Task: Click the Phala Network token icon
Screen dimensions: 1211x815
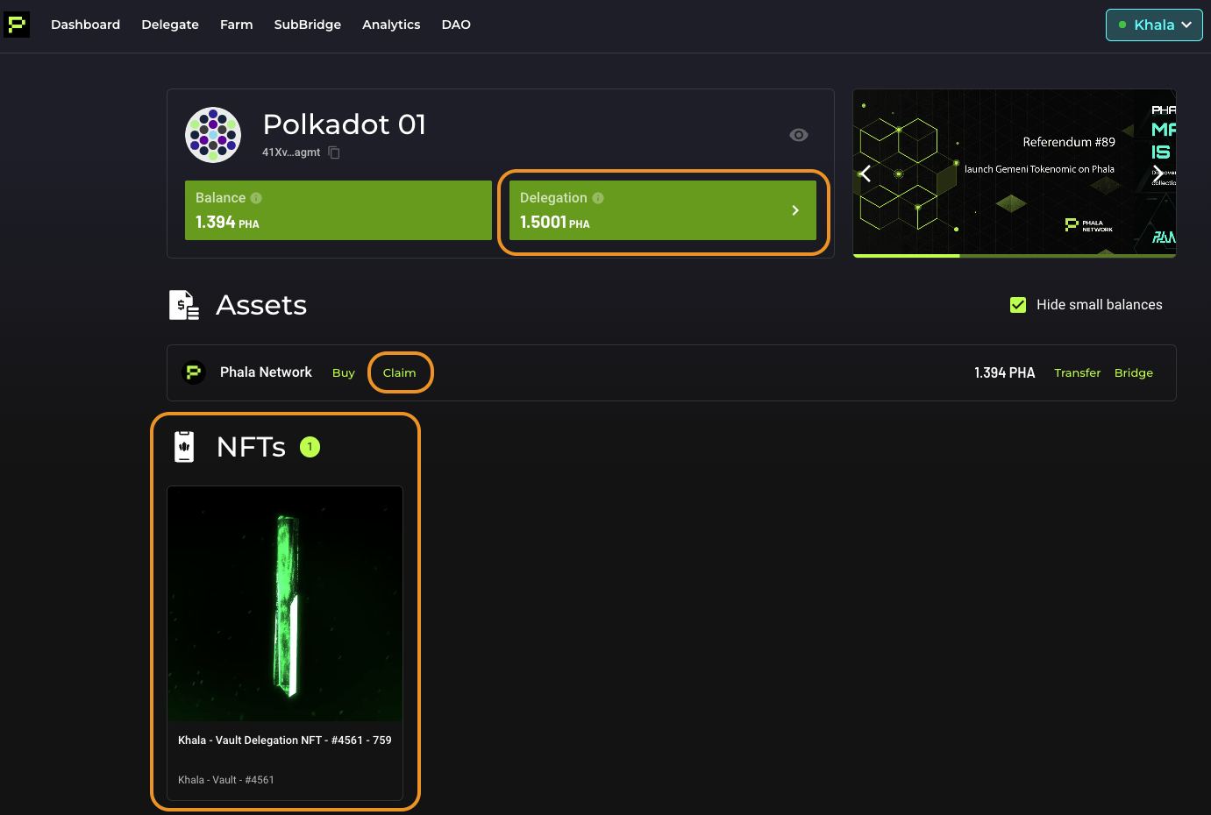Action: coord(193,372)
